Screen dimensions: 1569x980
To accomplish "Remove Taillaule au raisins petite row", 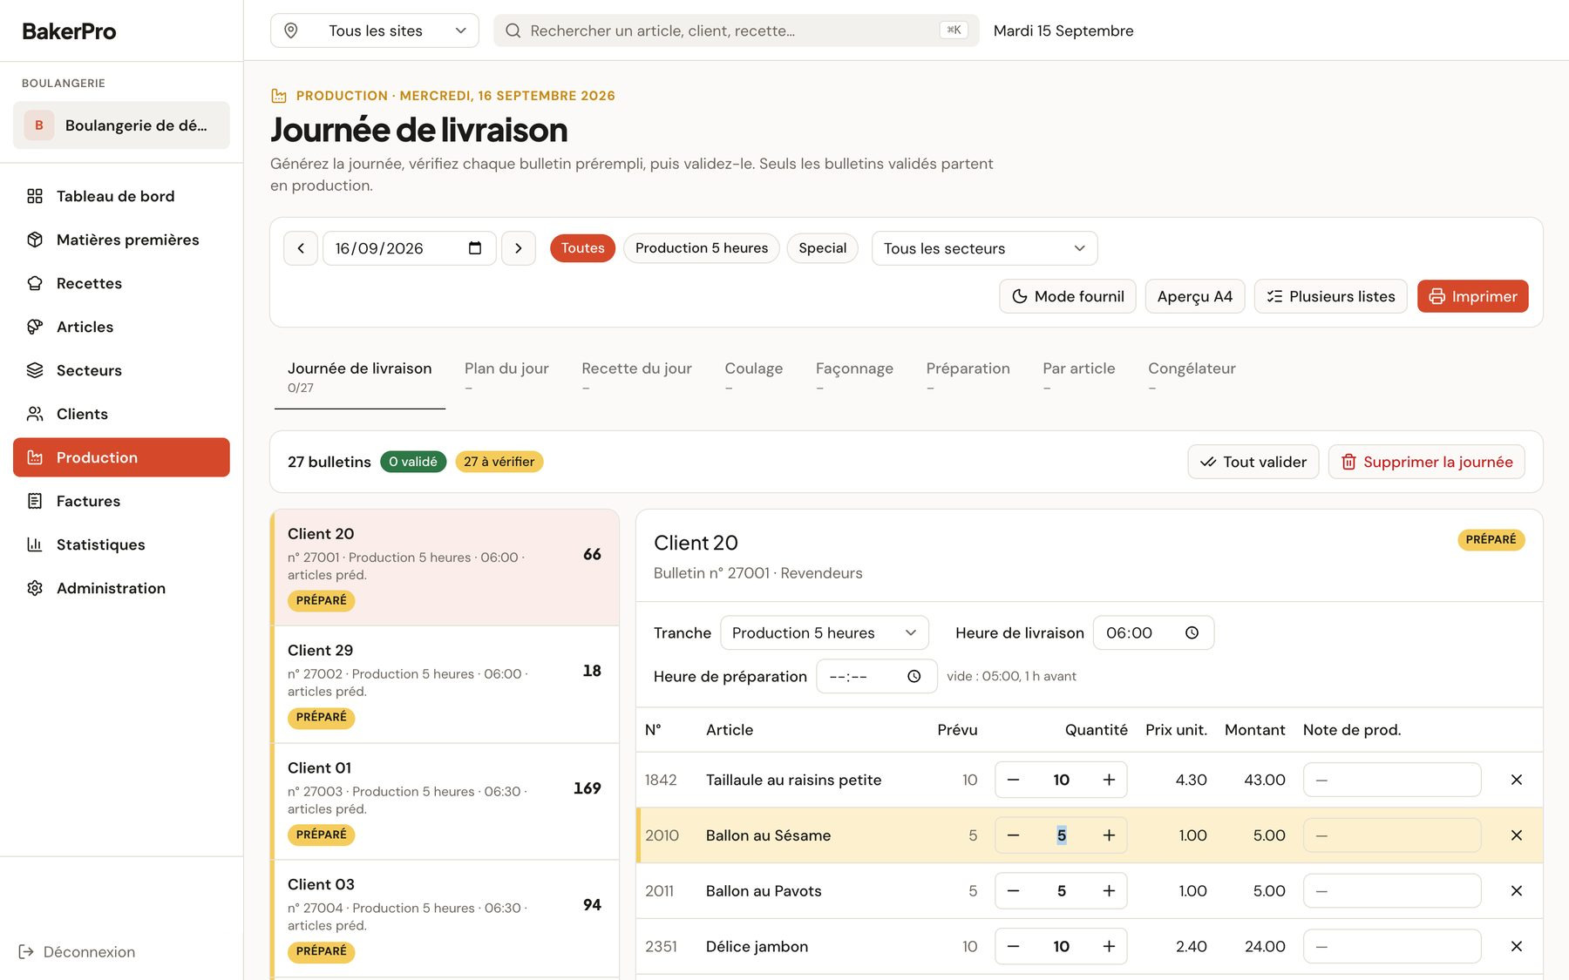I will pos(1516,780).
